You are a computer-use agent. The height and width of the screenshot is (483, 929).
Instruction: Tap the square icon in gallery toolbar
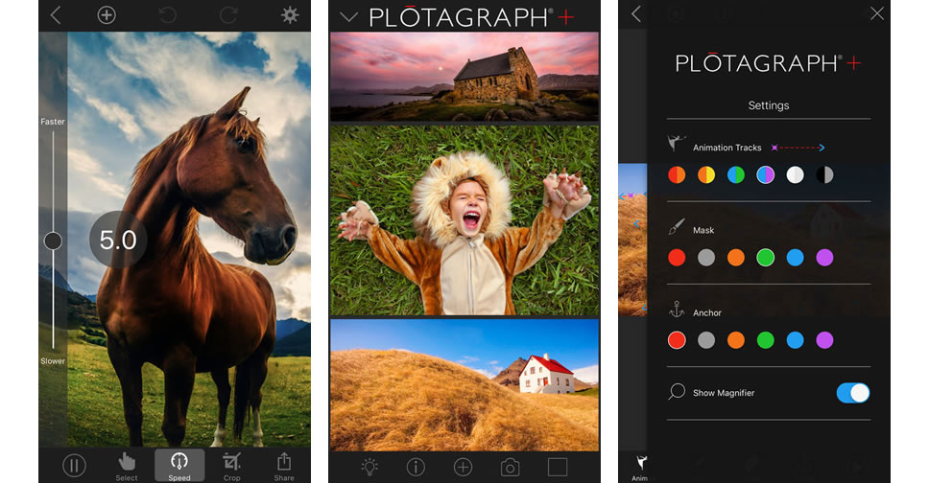pyautogui.click(x=558, y=467)
